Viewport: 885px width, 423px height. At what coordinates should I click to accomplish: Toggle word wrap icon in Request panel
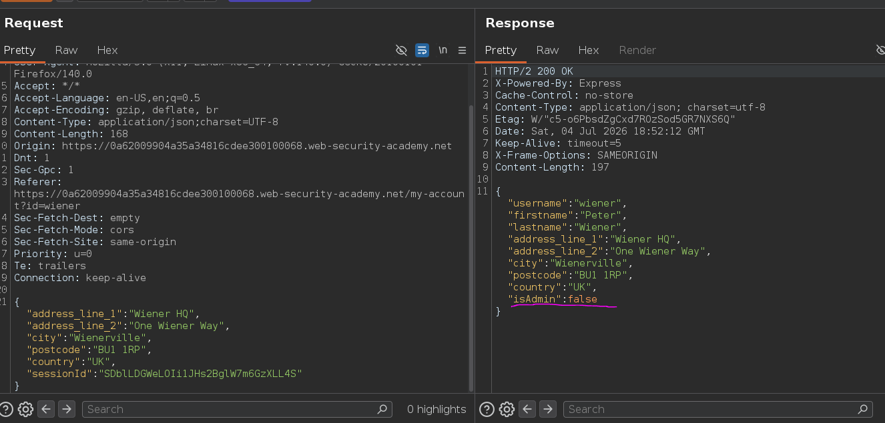[422, 50]
